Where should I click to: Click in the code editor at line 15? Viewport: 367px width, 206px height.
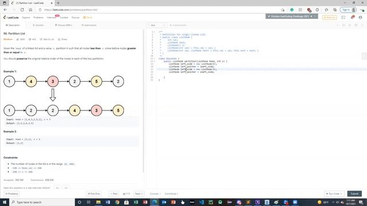[x=261, y=69]
